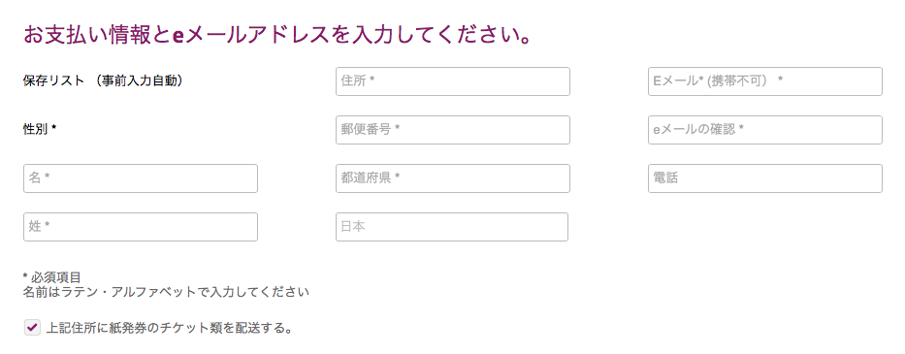Click the 保存リスト (事前入力自動) label

[104, 80]
